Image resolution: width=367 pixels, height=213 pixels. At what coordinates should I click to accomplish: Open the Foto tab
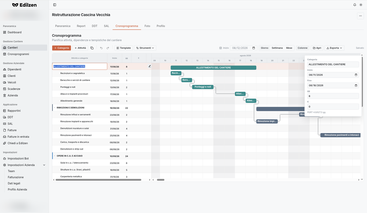[147, 26]
